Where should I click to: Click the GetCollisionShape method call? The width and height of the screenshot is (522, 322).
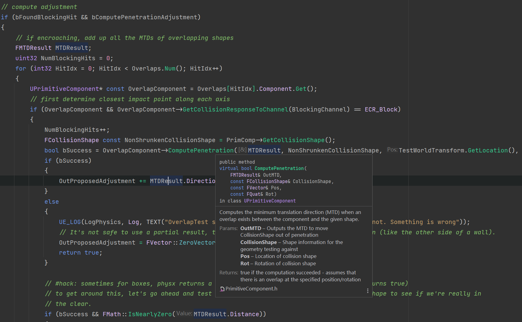[x=293, y=140]
